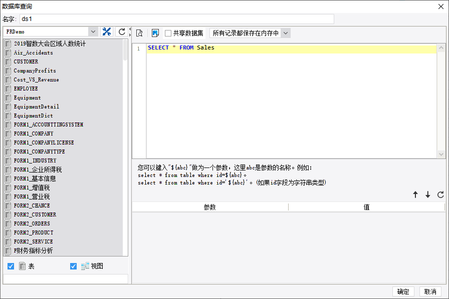Open the database connection settings tool icon
The width and height of the screenshot is (449, 299).
[107, 31]
